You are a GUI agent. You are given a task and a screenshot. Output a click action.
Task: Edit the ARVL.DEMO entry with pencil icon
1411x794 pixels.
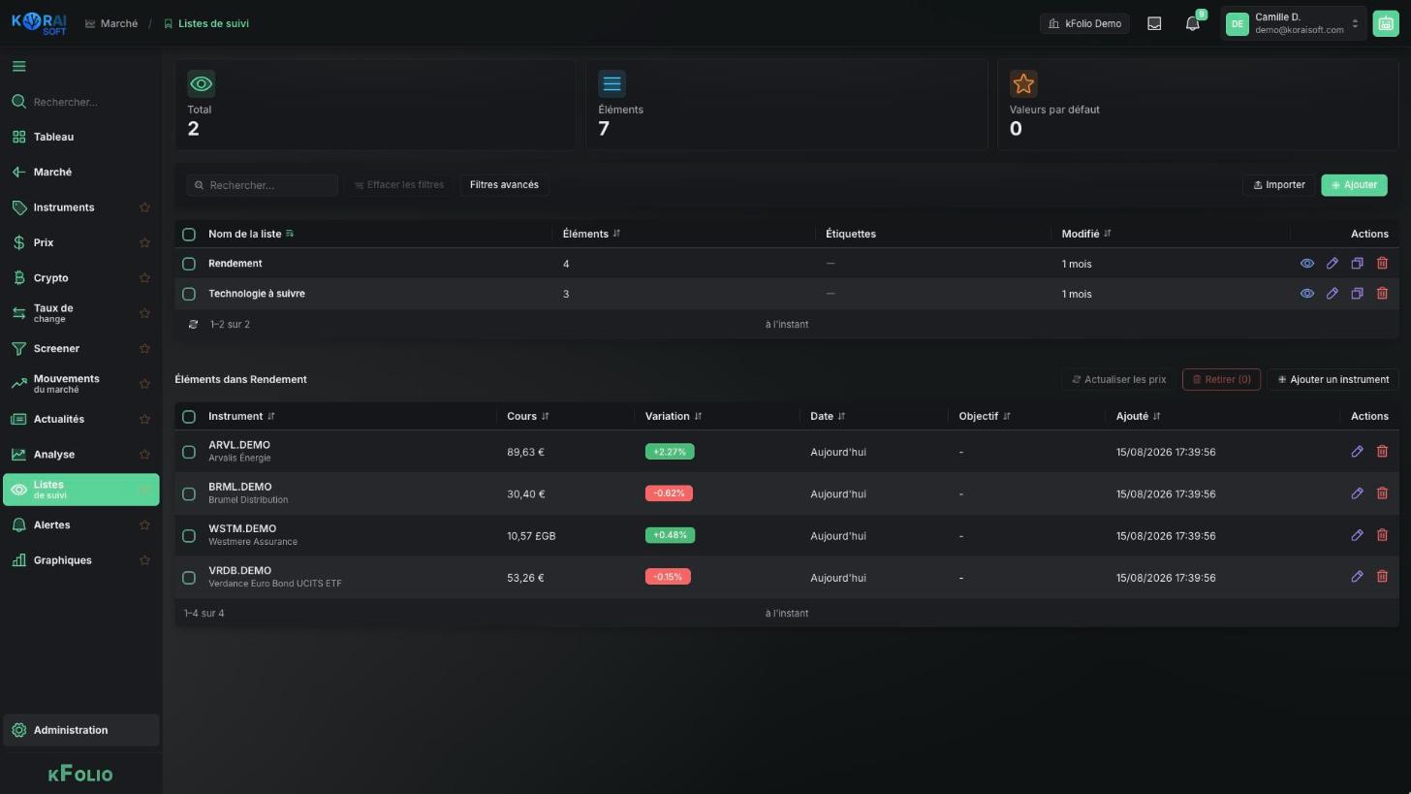[x=1357, y=452]
